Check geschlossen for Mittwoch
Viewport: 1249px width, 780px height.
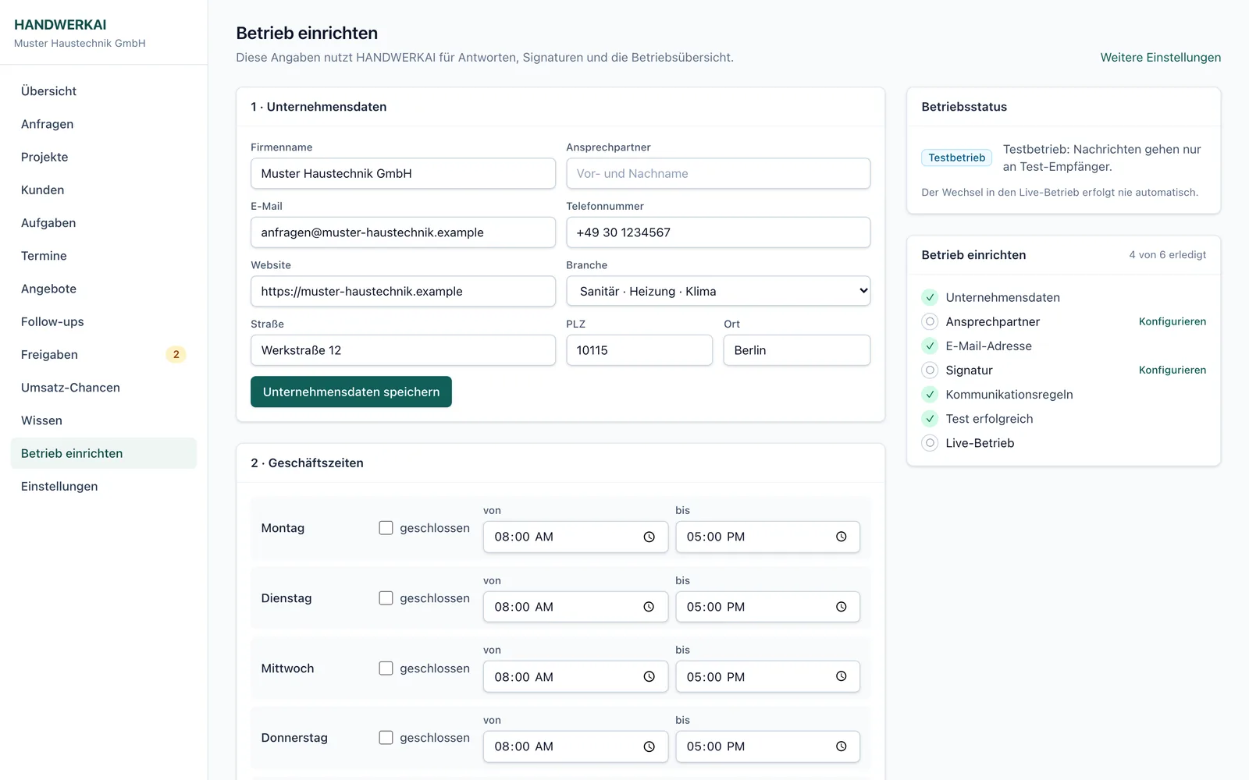[386, 668]
